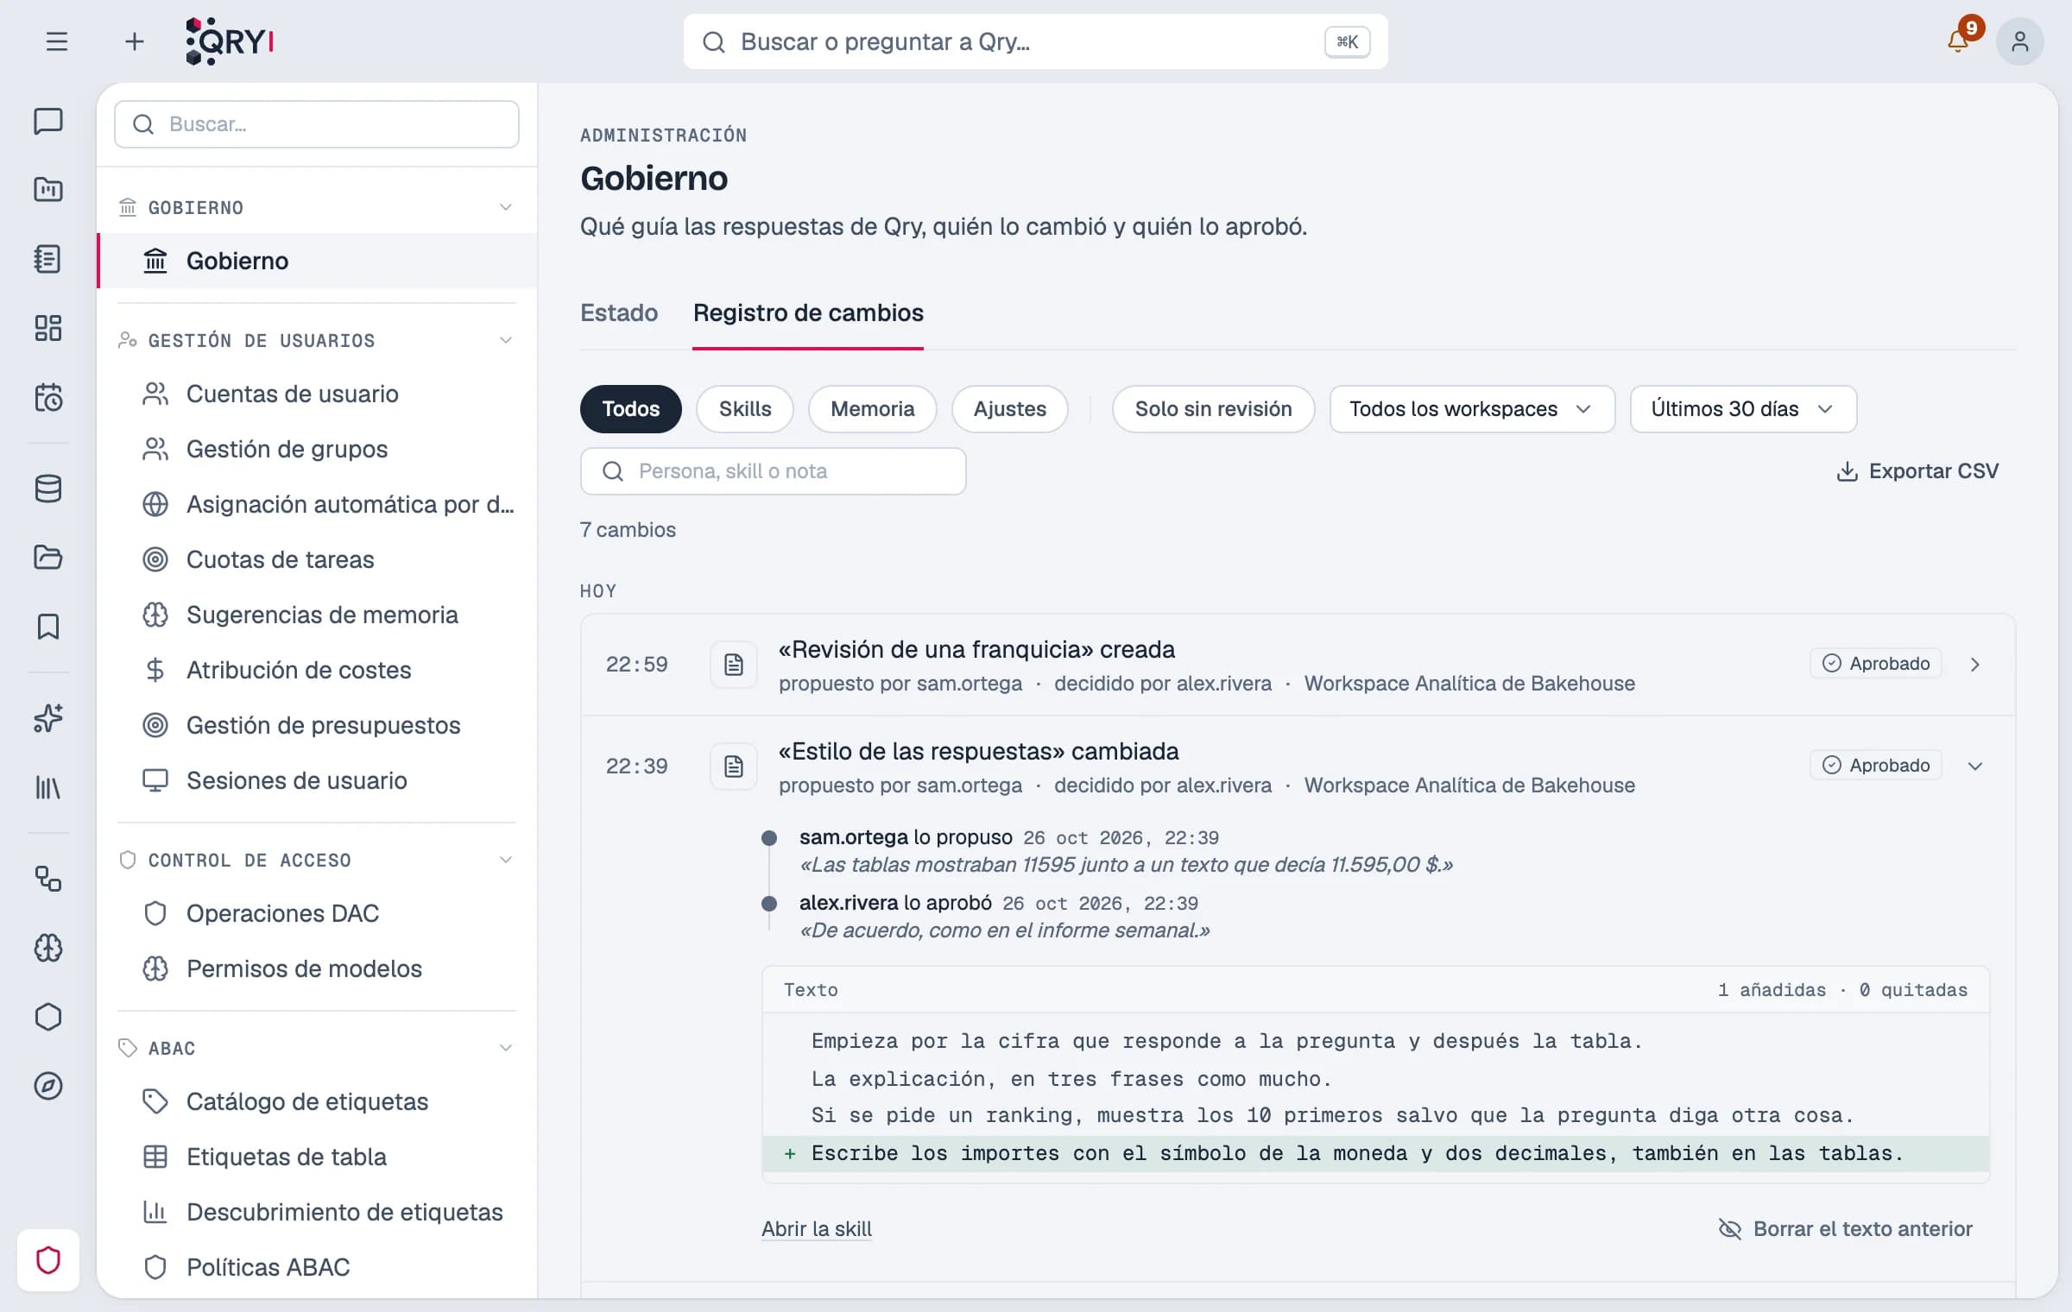Open the database icon in left rail
The width and height of the screenshot is (2072, 1312).
[x=48, y=489]
